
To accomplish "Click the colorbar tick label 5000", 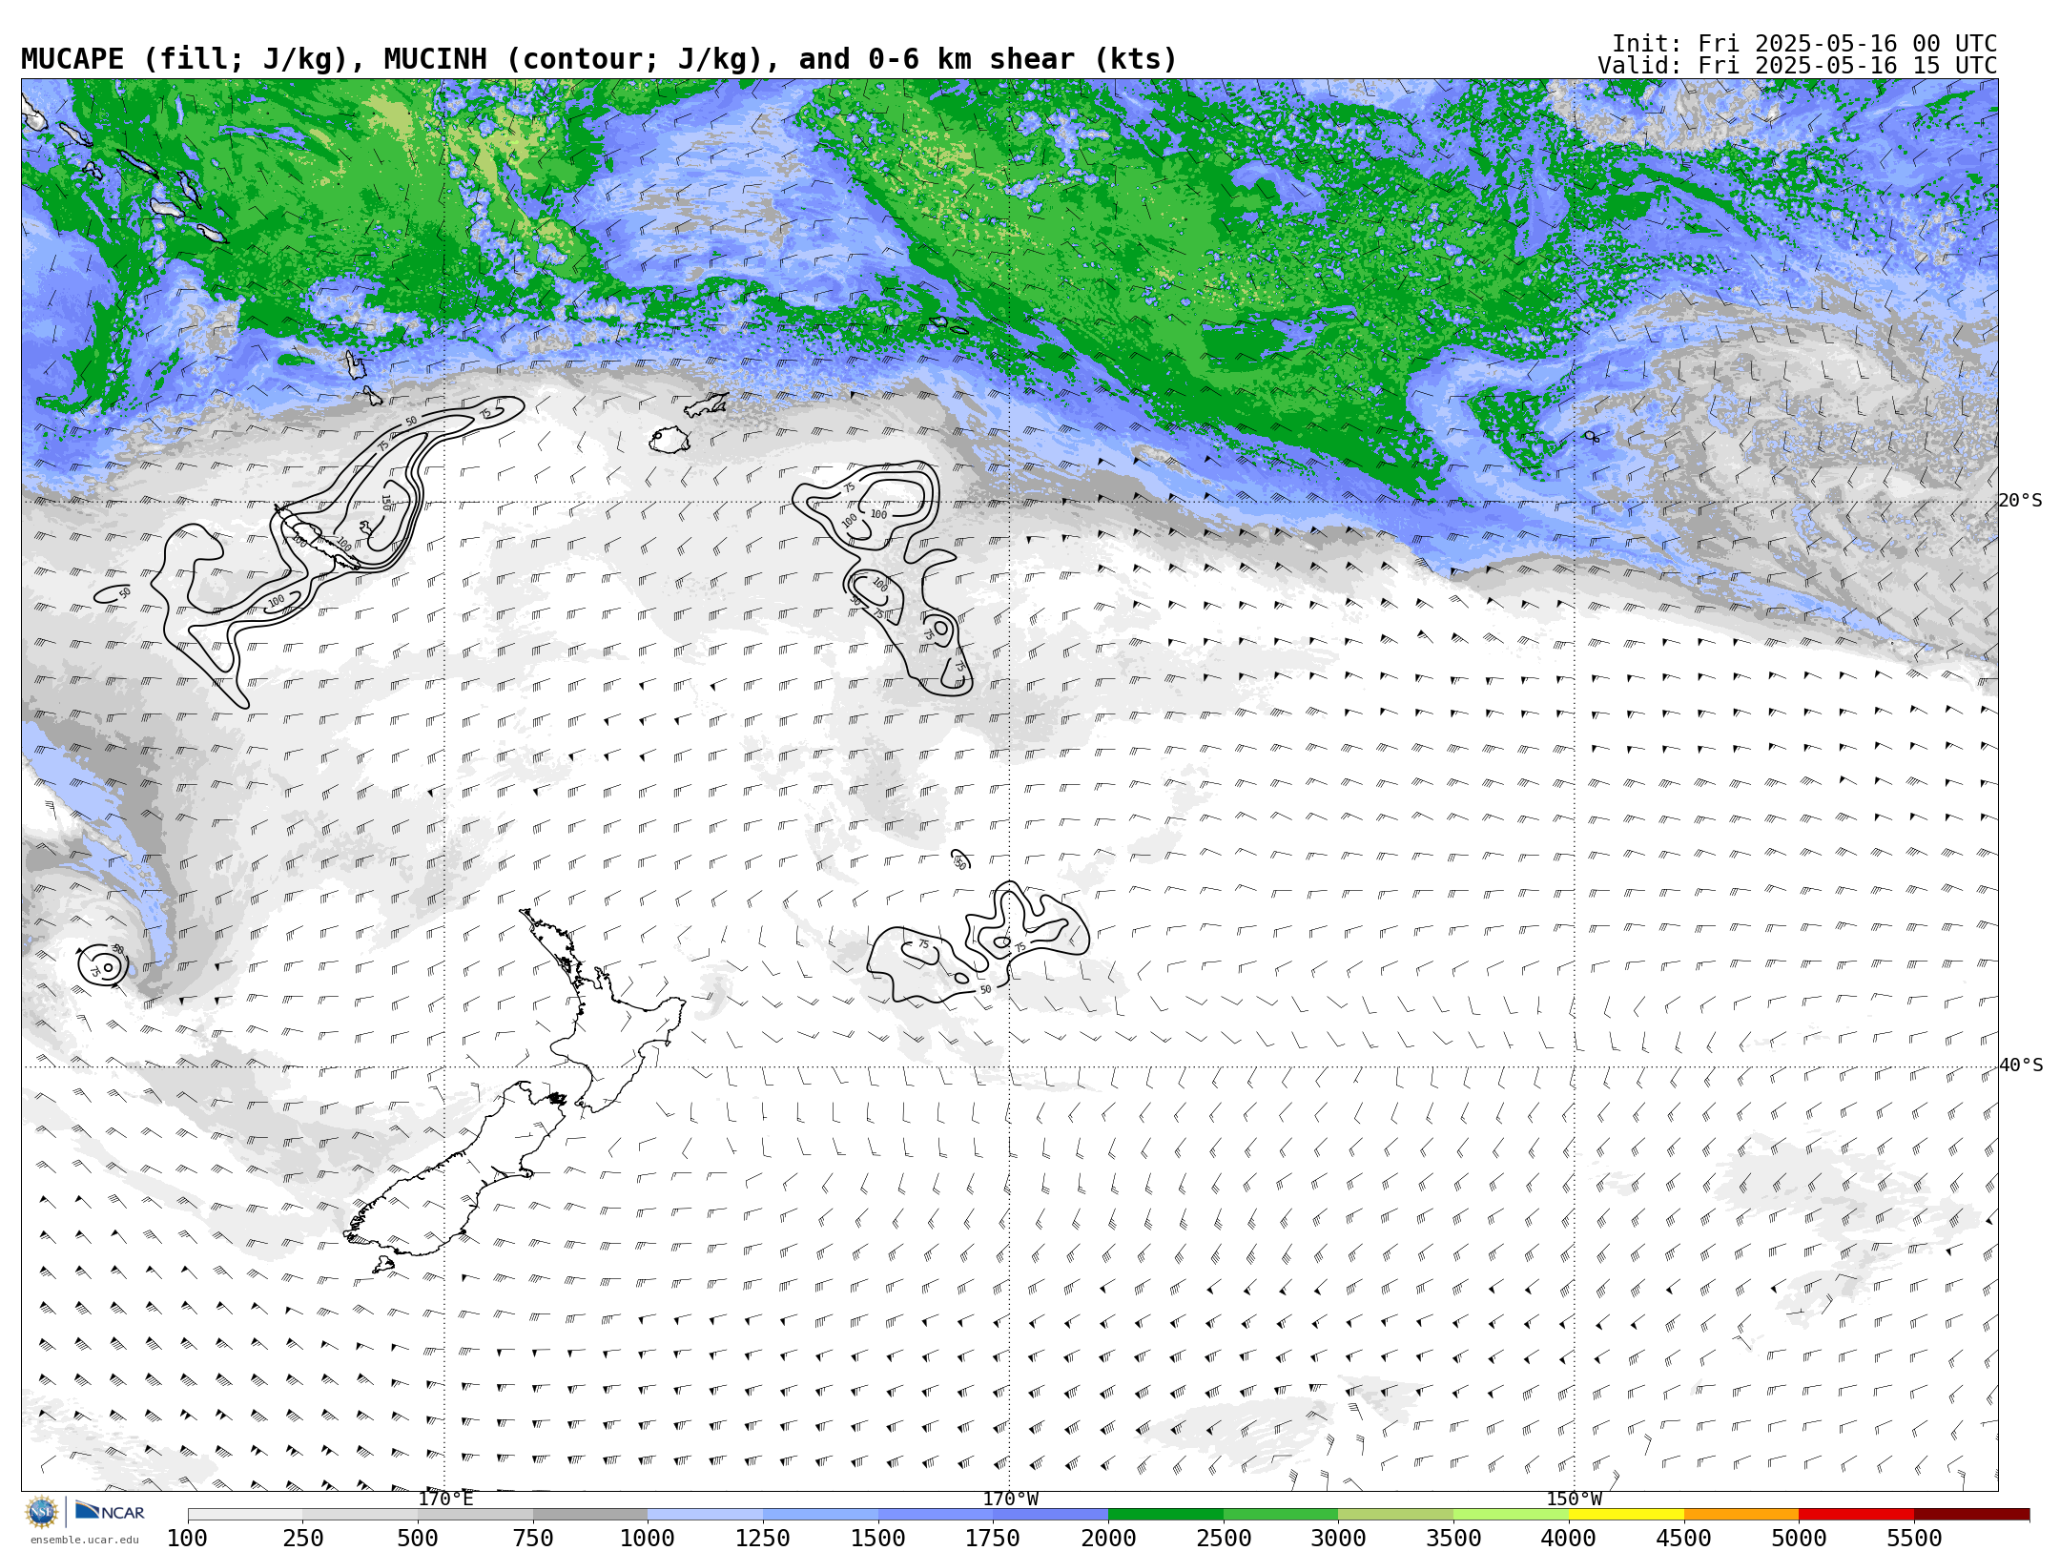I will (1799, 1539).
